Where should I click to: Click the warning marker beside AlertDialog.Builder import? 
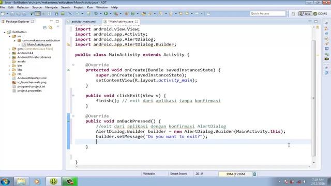pos(68,44)
